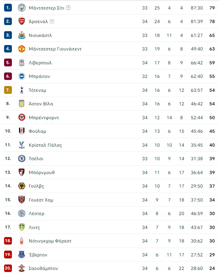219x275 pixels.
Task: Click the Tottenham club crest
Action: point(22,90)
